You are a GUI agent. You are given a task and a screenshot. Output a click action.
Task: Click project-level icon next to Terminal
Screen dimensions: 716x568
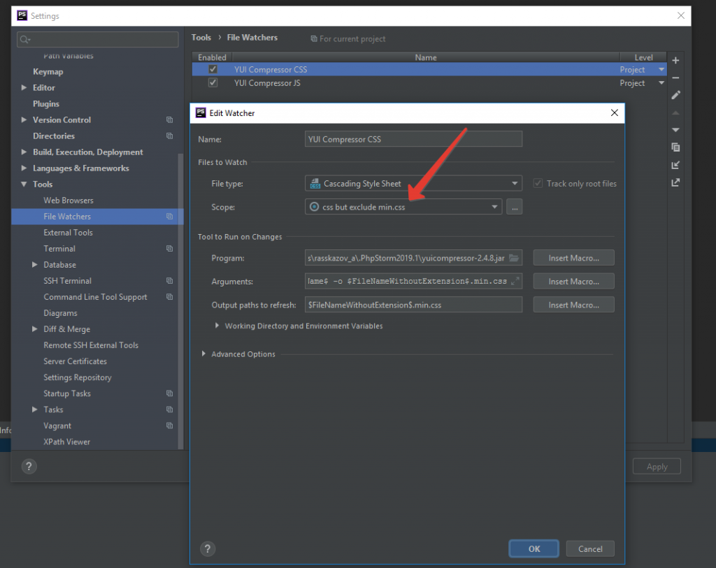tap(169, 249)
